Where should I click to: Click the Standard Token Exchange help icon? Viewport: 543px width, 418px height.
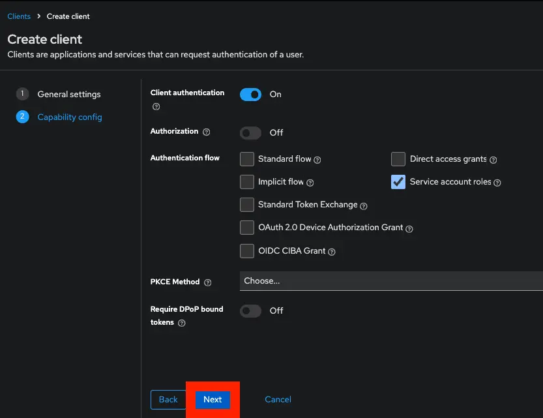point(362,205)
